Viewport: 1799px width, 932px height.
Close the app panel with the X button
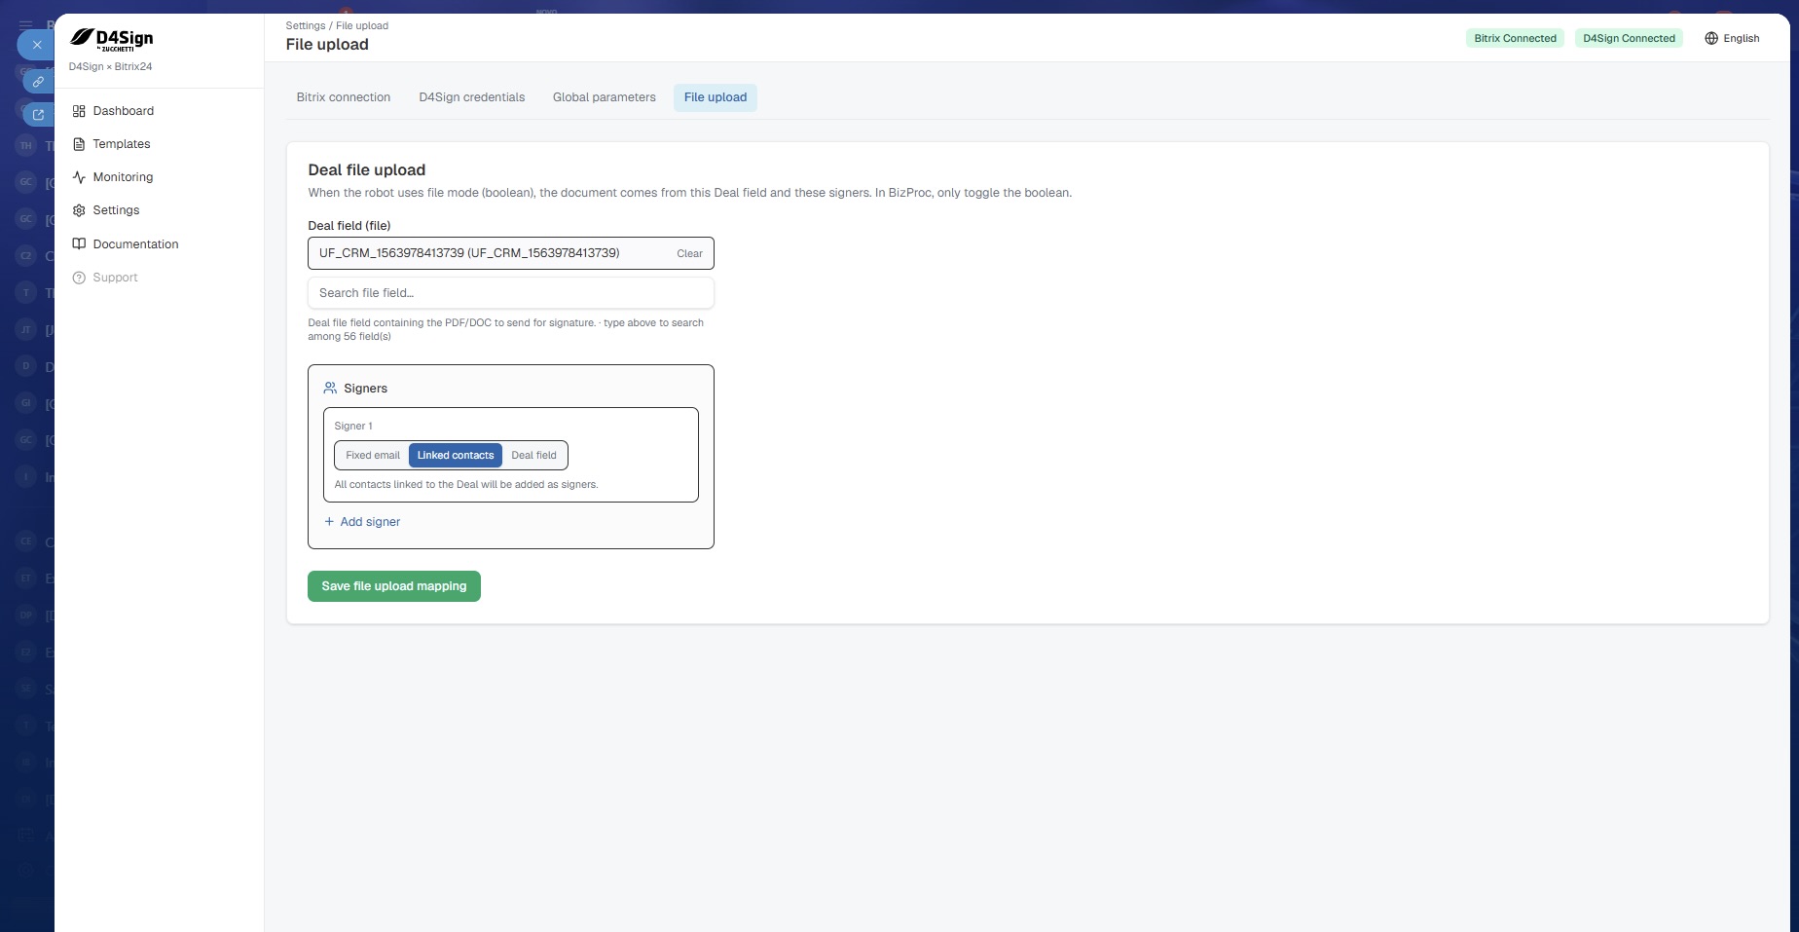coord(37,45)
